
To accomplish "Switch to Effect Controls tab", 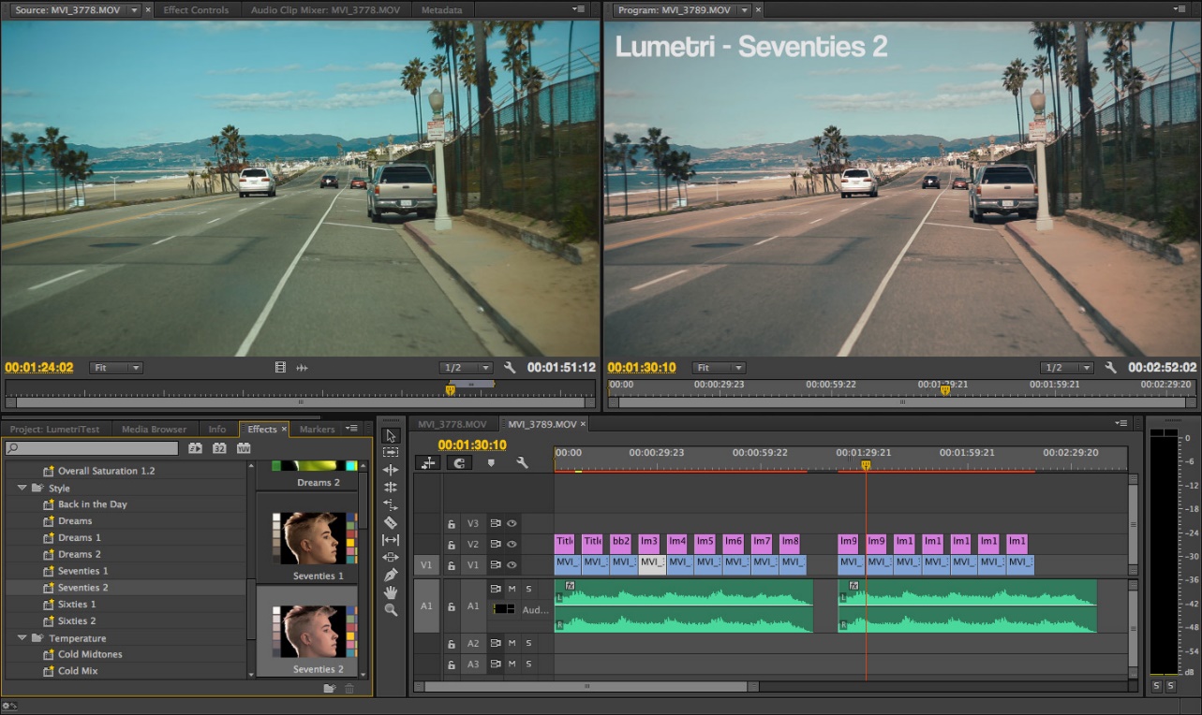I will point(196,9).
